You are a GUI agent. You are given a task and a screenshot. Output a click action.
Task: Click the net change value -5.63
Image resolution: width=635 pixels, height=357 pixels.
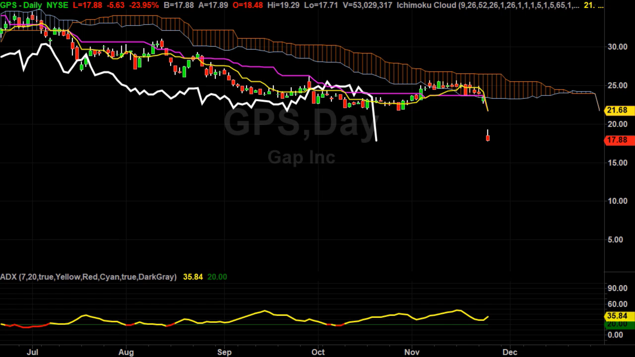115,5
